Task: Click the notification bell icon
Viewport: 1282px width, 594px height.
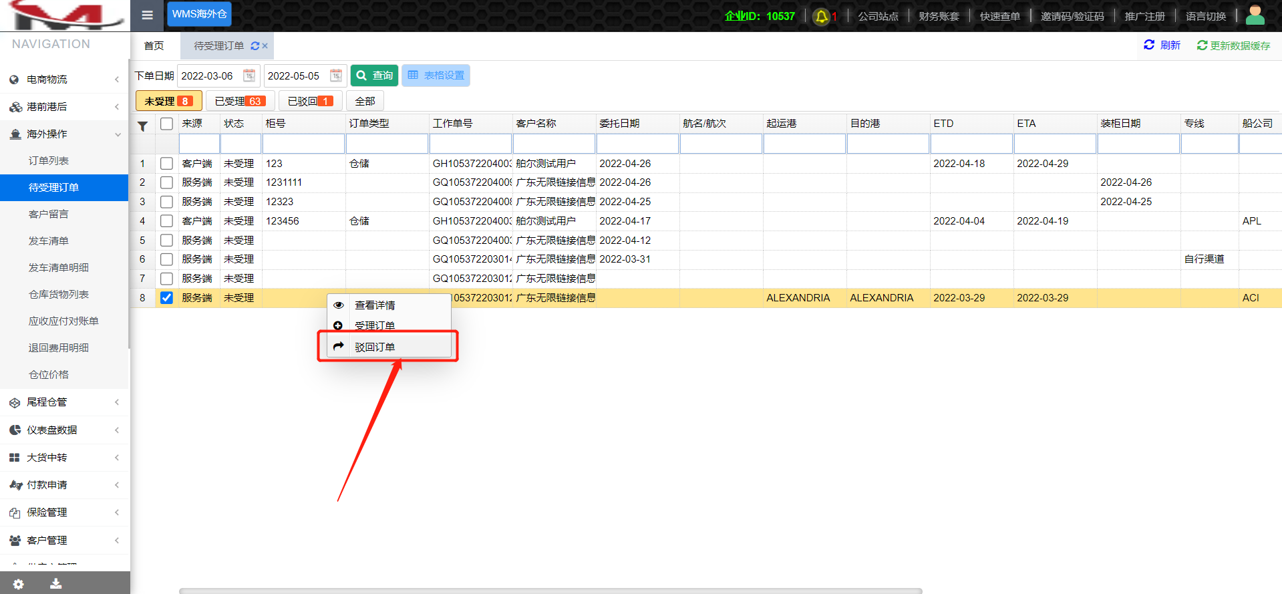Action: (x=822, y=17)
